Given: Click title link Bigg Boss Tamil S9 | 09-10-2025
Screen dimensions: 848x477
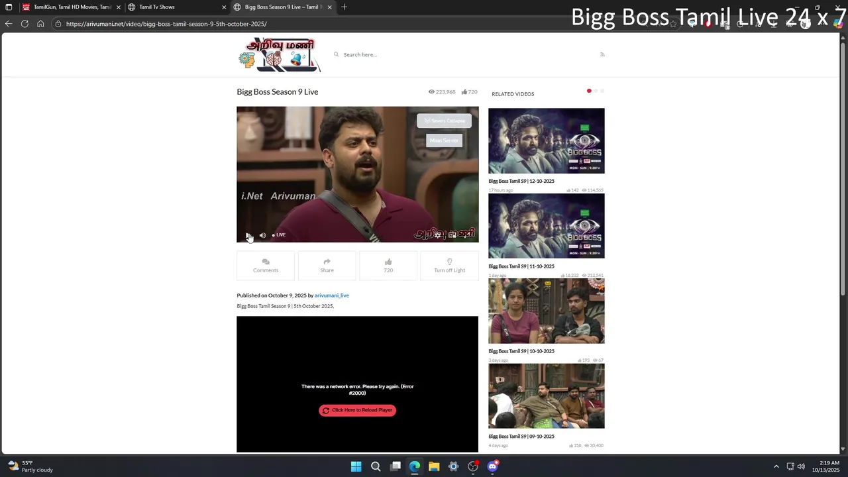Looking at the screenshot, I should 521,437.
